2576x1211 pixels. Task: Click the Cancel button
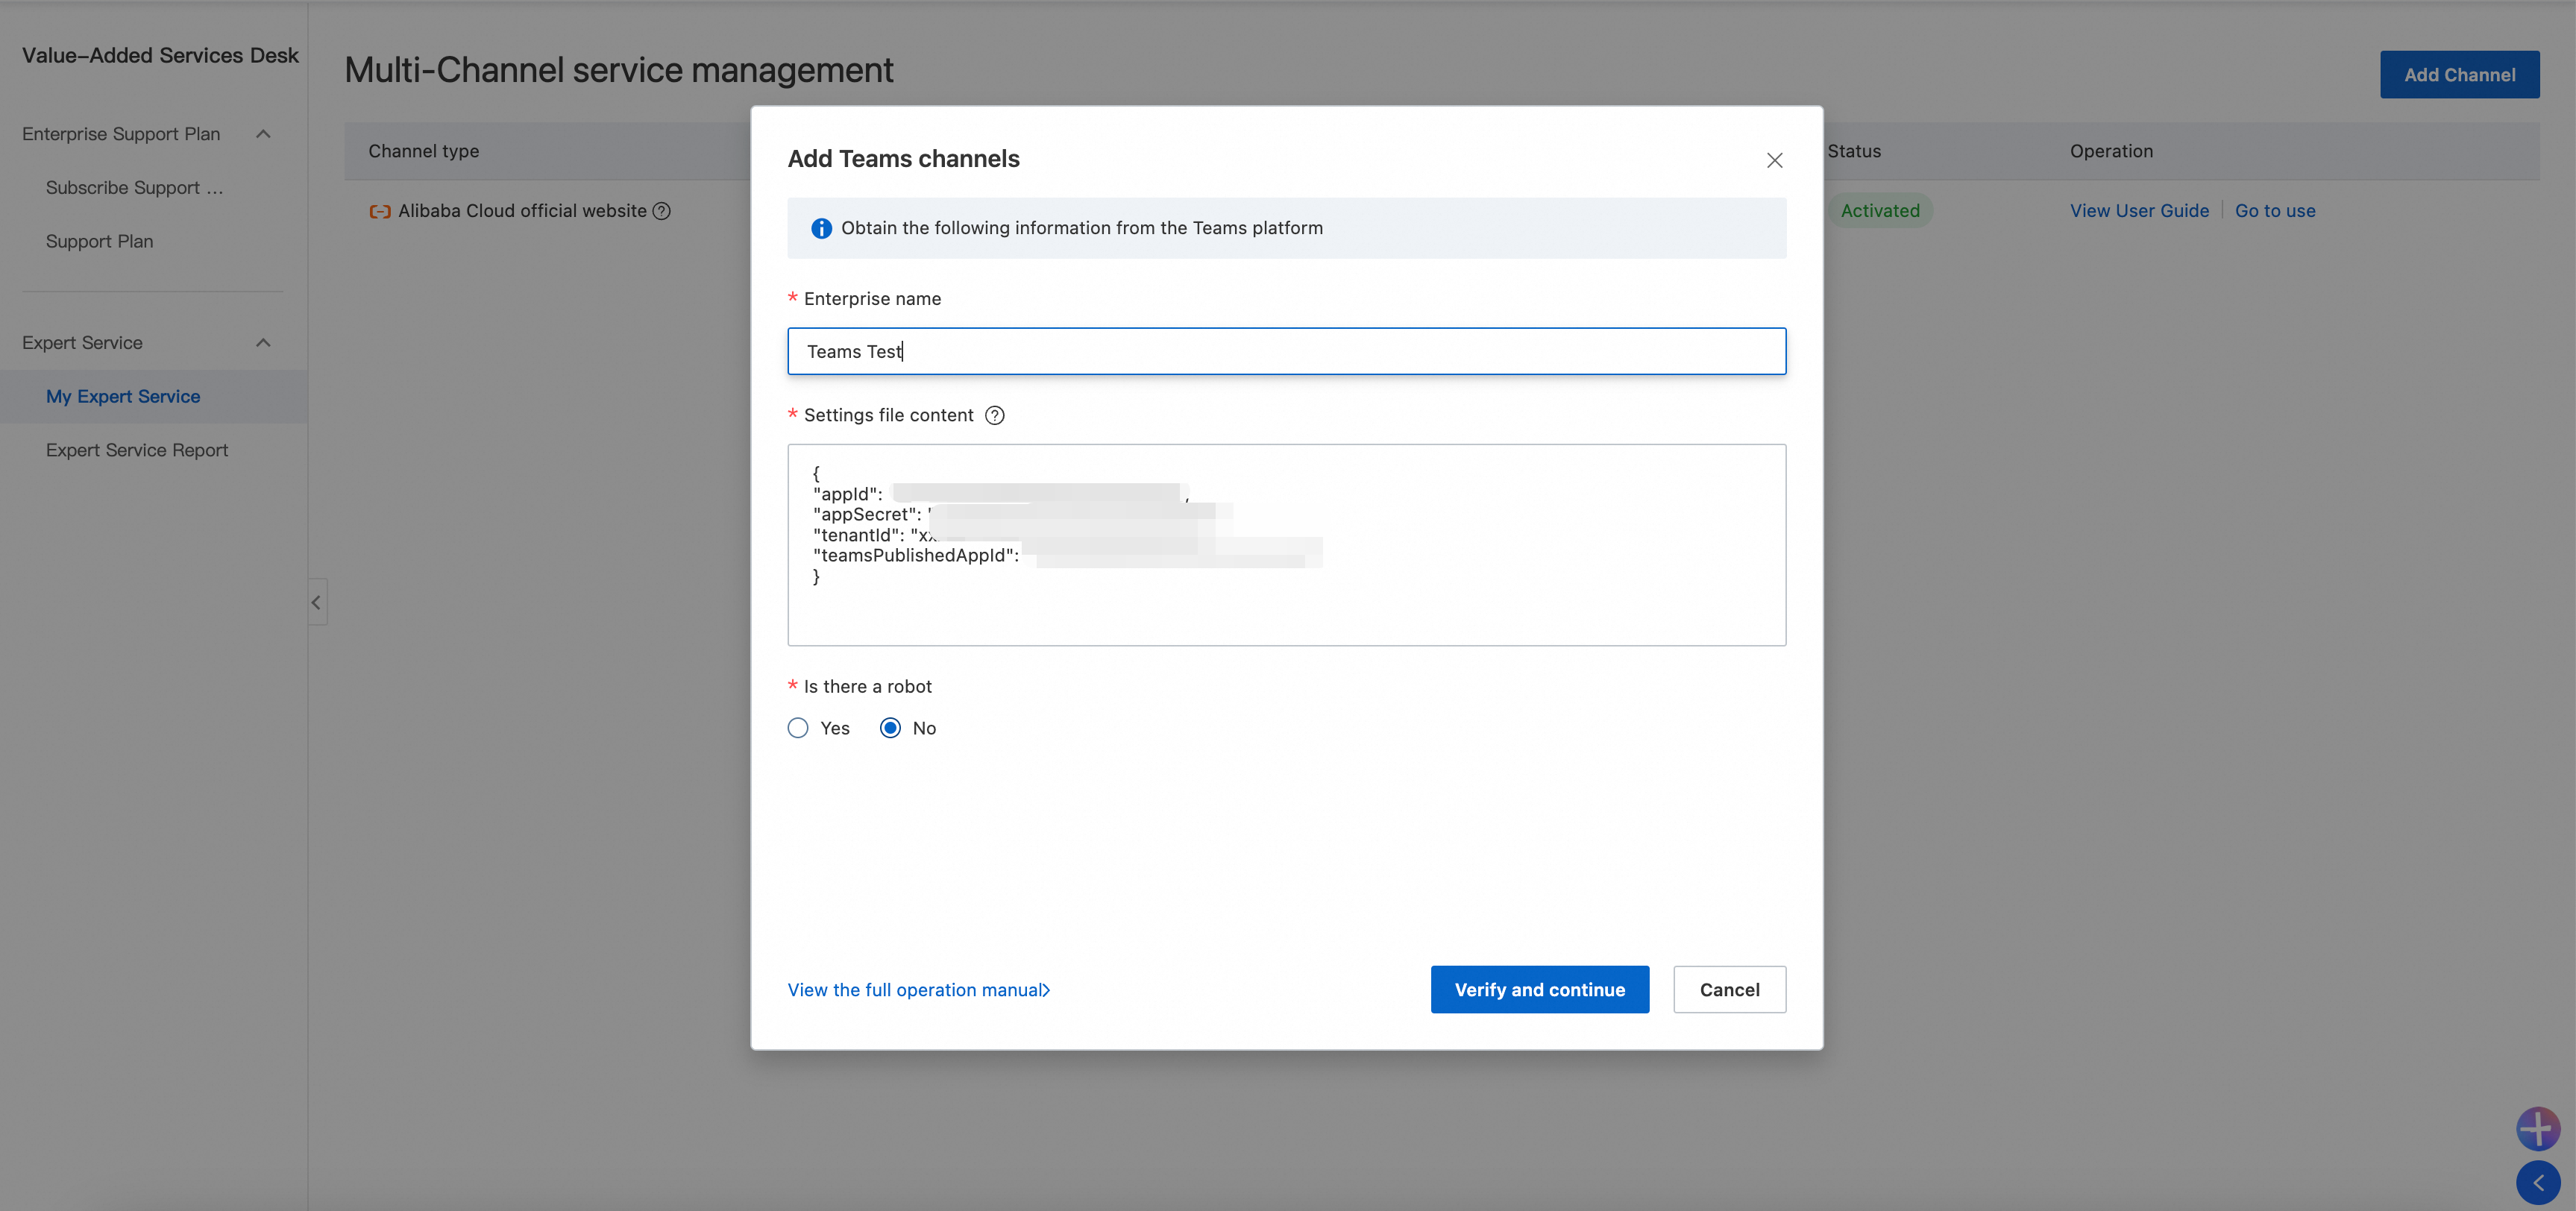point(1729,989)
